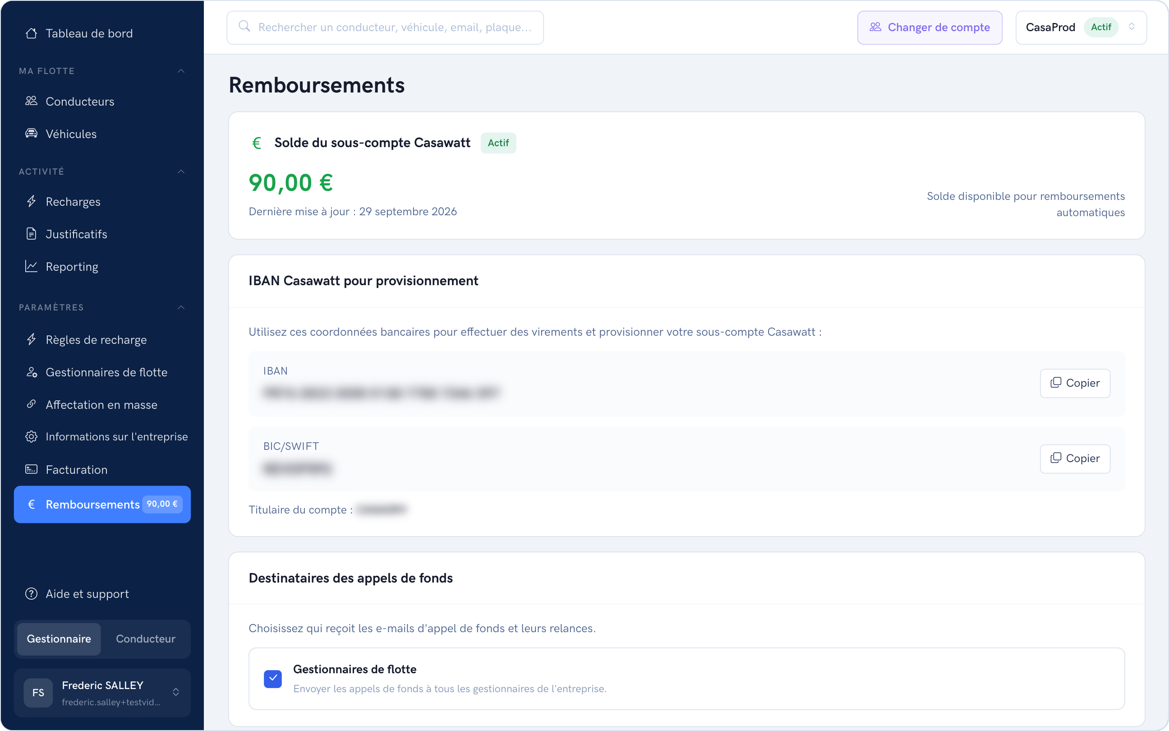The width and height of the screenshot is (1169, 731).
Task: Click the large 90,00 € balance amount
Action: pos(291,183)
